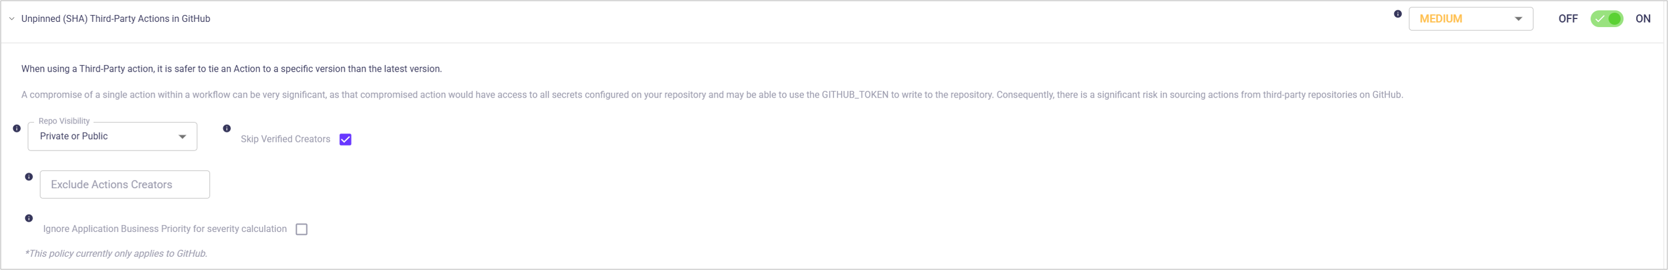This screenshot has height=270, width=1668.
Task: Click the info icon beside Repo Visibility
Action: pos(17,129)
